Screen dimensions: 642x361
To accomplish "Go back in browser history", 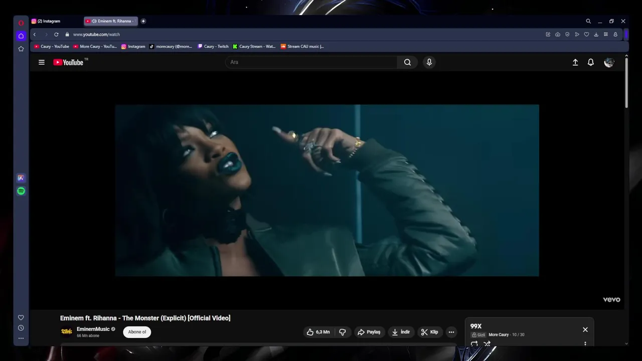I will pos(35,35).
